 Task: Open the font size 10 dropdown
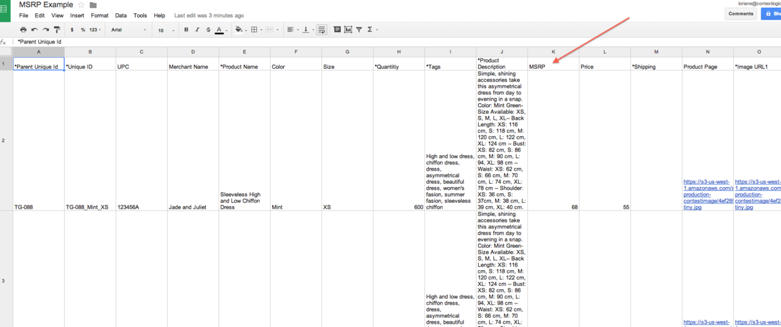point(166,30)
